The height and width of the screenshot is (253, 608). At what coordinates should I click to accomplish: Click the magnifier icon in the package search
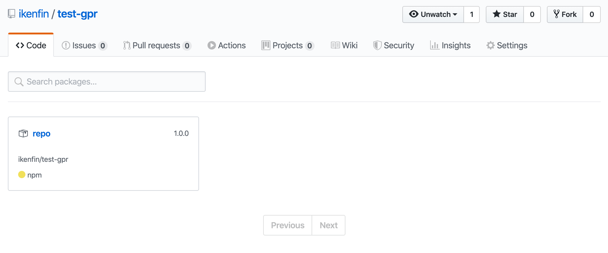[19, 82]
